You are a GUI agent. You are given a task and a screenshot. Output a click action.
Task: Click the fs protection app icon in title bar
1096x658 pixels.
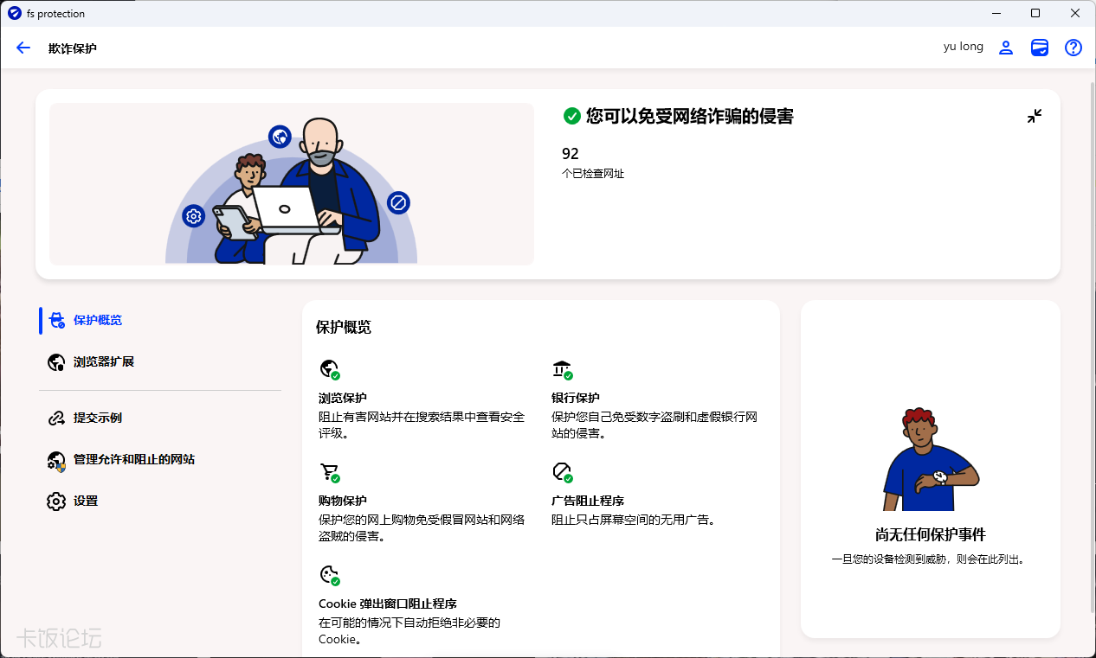click(x=14, y=14)
